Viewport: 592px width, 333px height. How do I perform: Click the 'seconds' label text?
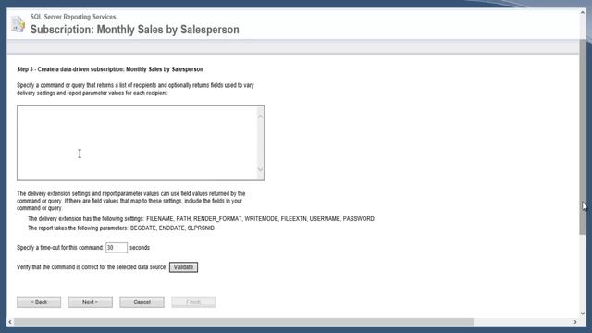click(x=140, y=248)
